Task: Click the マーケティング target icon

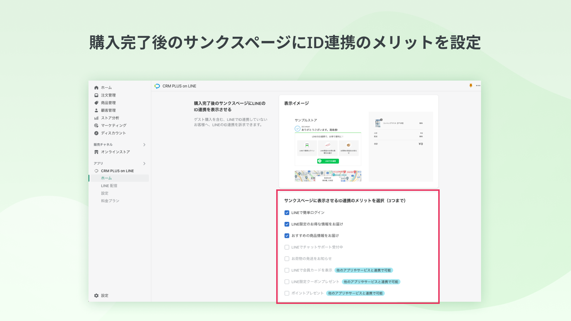Action: point(96,126)
